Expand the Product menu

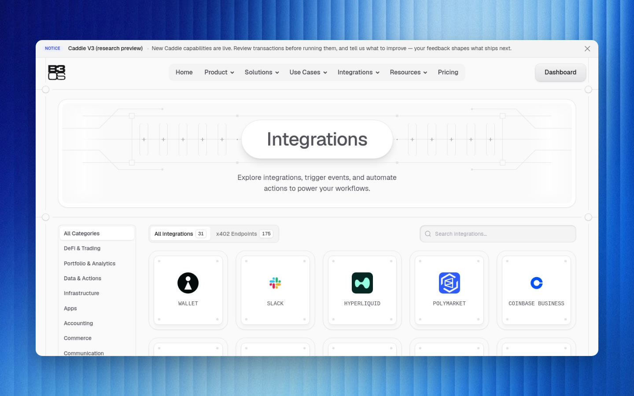[x=219, y=73]
